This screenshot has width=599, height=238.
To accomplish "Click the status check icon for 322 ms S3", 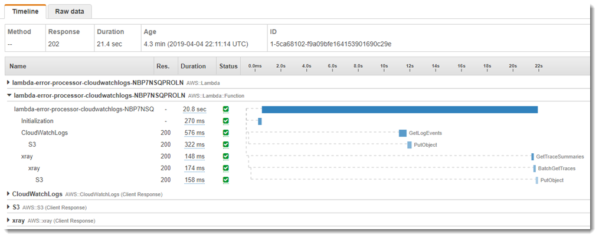I will (x=226, y=144).
